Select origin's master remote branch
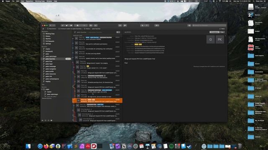268x150 pixels. 49,92
